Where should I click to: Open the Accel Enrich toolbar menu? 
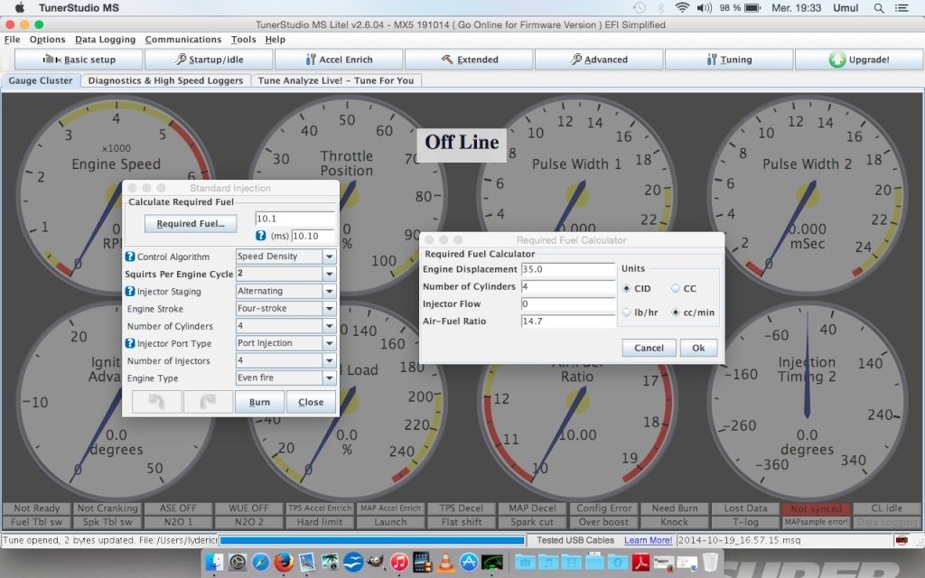coord(340,60)
